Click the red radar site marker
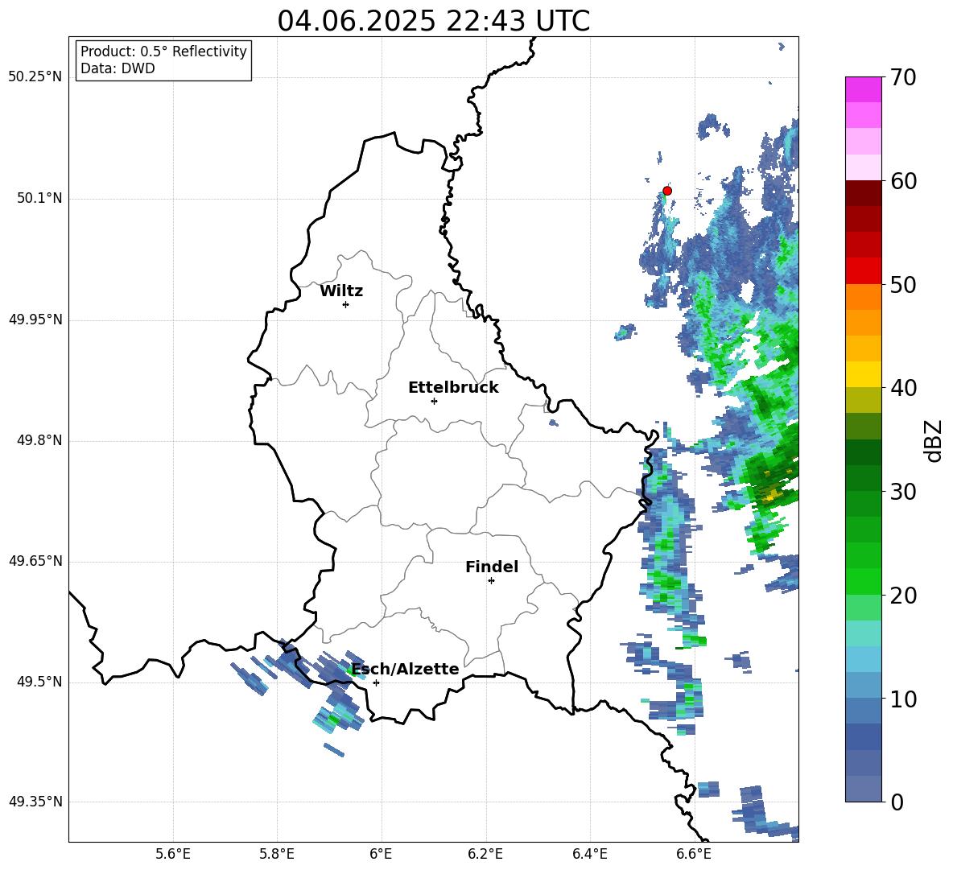The image size is (953, 870). (666, 191)
